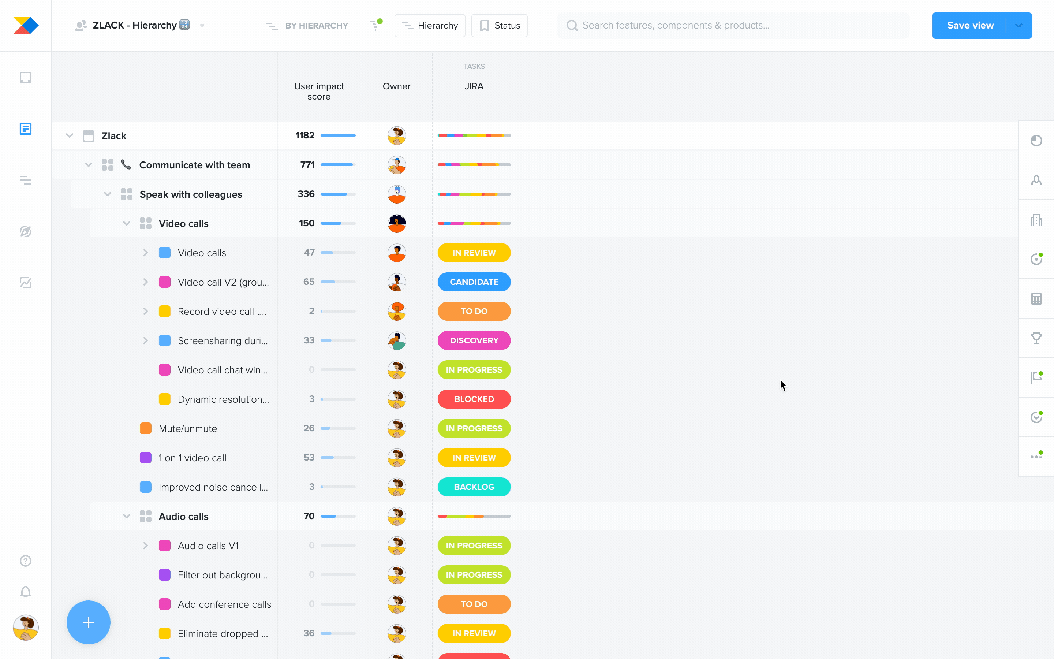Expand the Video calls feature row
Screen dimensions: 1054x659
145,253
